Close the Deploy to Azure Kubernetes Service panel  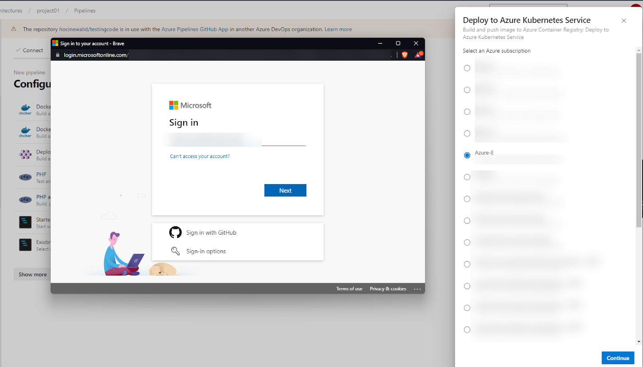[x=624, y=20]
